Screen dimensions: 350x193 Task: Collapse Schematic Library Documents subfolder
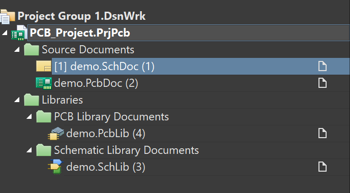(x=29, y=150)
